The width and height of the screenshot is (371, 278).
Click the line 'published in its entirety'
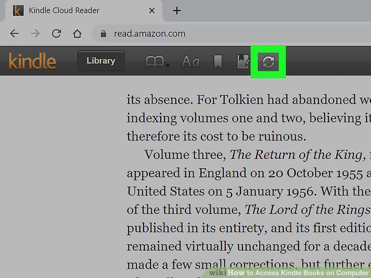249,228
